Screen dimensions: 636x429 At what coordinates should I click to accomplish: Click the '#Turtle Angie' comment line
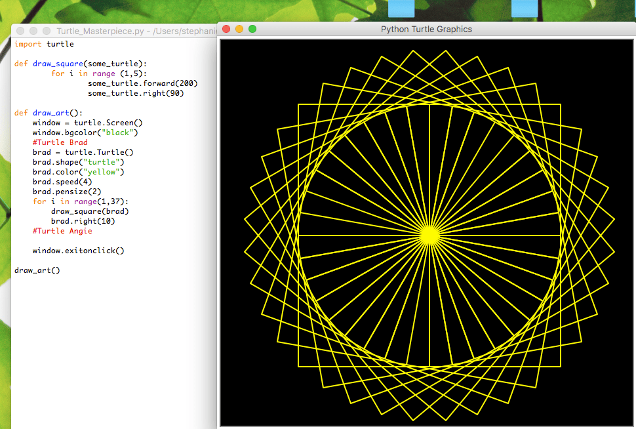(x=62, y=230)
